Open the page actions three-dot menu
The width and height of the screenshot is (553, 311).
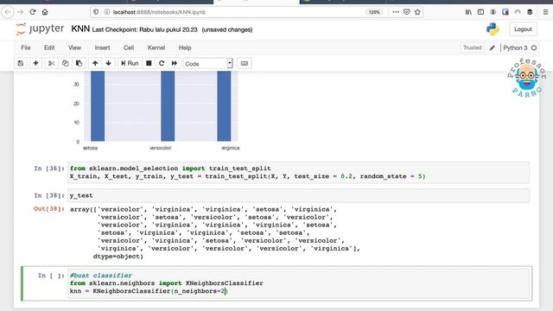click(396, 12)
